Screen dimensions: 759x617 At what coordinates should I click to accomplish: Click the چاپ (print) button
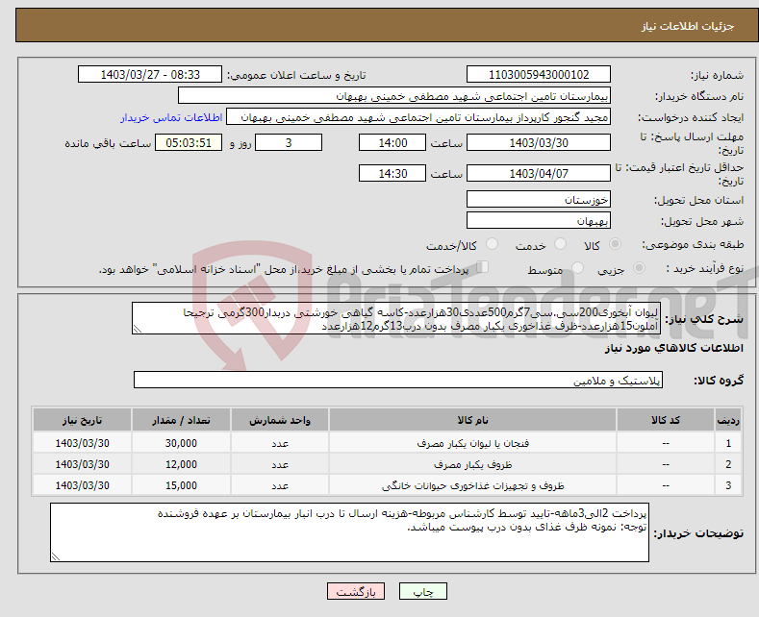[422, 591]
